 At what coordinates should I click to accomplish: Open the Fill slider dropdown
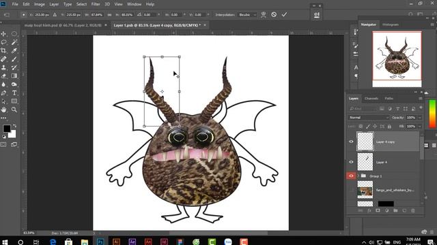tap(419, 127)
